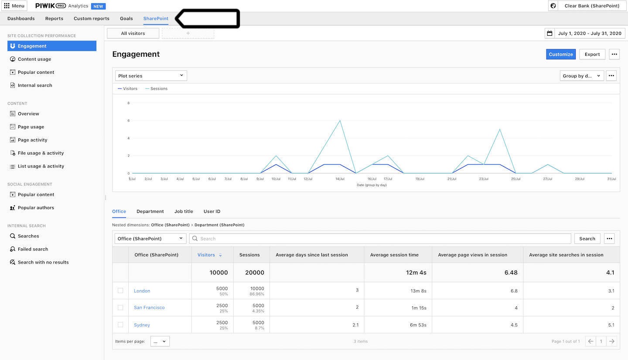The width and height of the screenshot is (628, 360).
Task: Click the table Search input field
Action: pos(380,238)
